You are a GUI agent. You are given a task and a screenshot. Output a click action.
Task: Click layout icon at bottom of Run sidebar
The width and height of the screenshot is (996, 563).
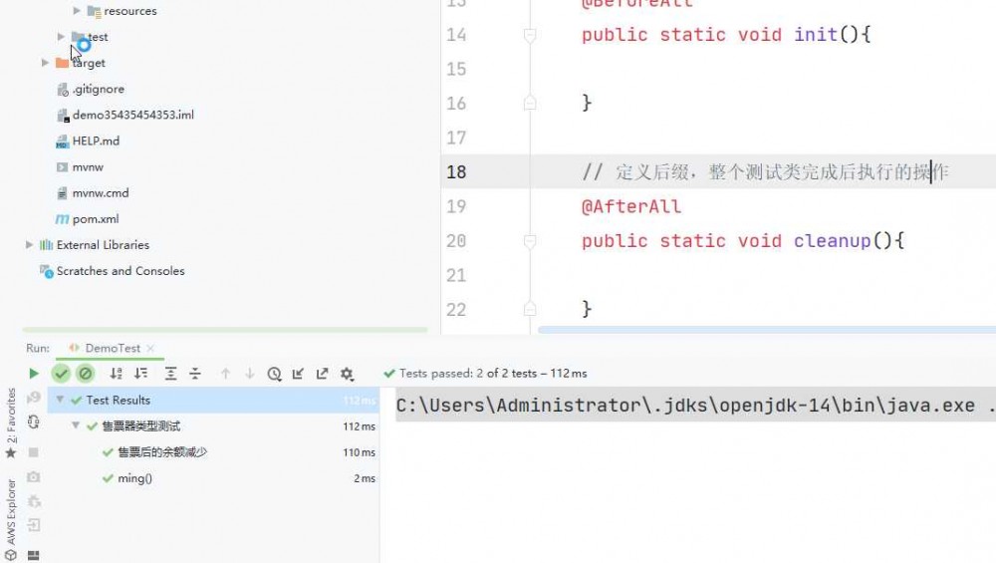[x=34, y=555]
